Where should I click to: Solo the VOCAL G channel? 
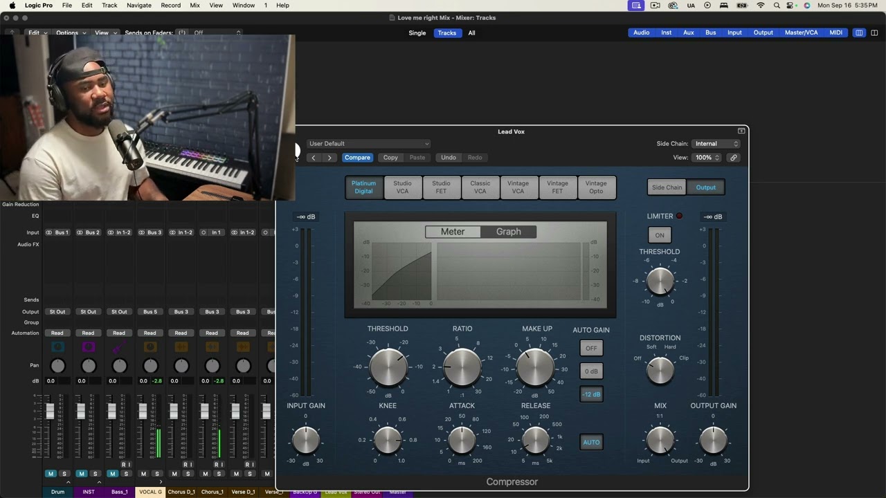[x=157, y=474]
